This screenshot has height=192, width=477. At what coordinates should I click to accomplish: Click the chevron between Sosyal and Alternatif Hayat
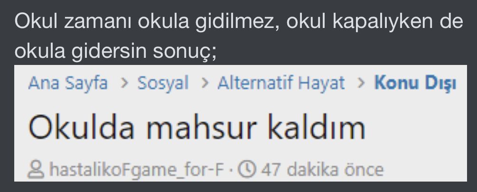(206, 83)
